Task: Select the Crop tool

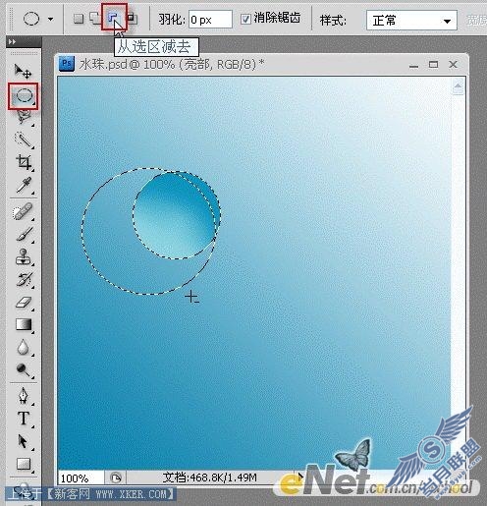Action: [24, 162]
